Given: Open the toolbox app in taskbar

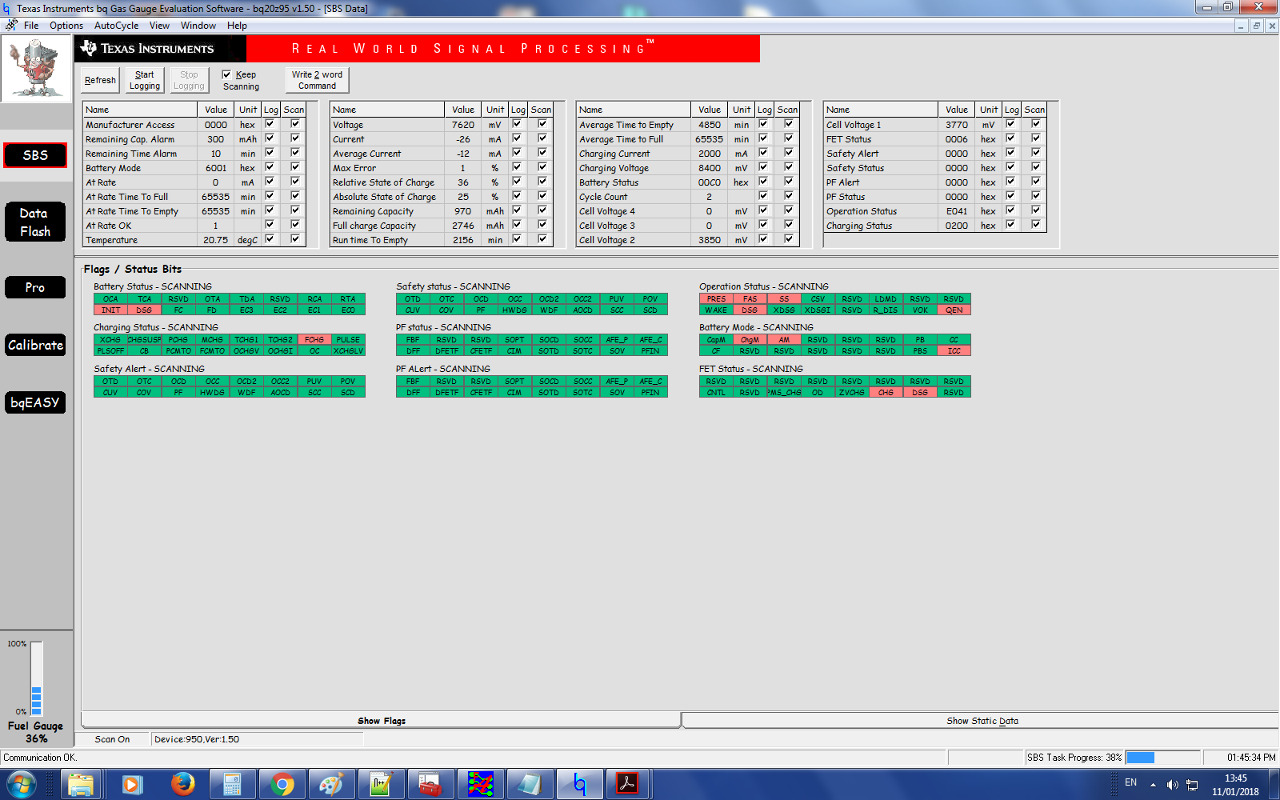Looking at the screenshot, I should (x=430, y=785).
